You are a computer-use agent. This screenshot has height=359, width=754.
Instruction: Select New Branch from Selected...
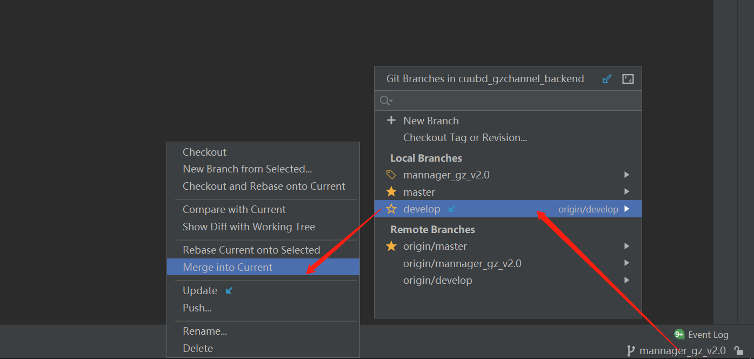tap(263, 169)
